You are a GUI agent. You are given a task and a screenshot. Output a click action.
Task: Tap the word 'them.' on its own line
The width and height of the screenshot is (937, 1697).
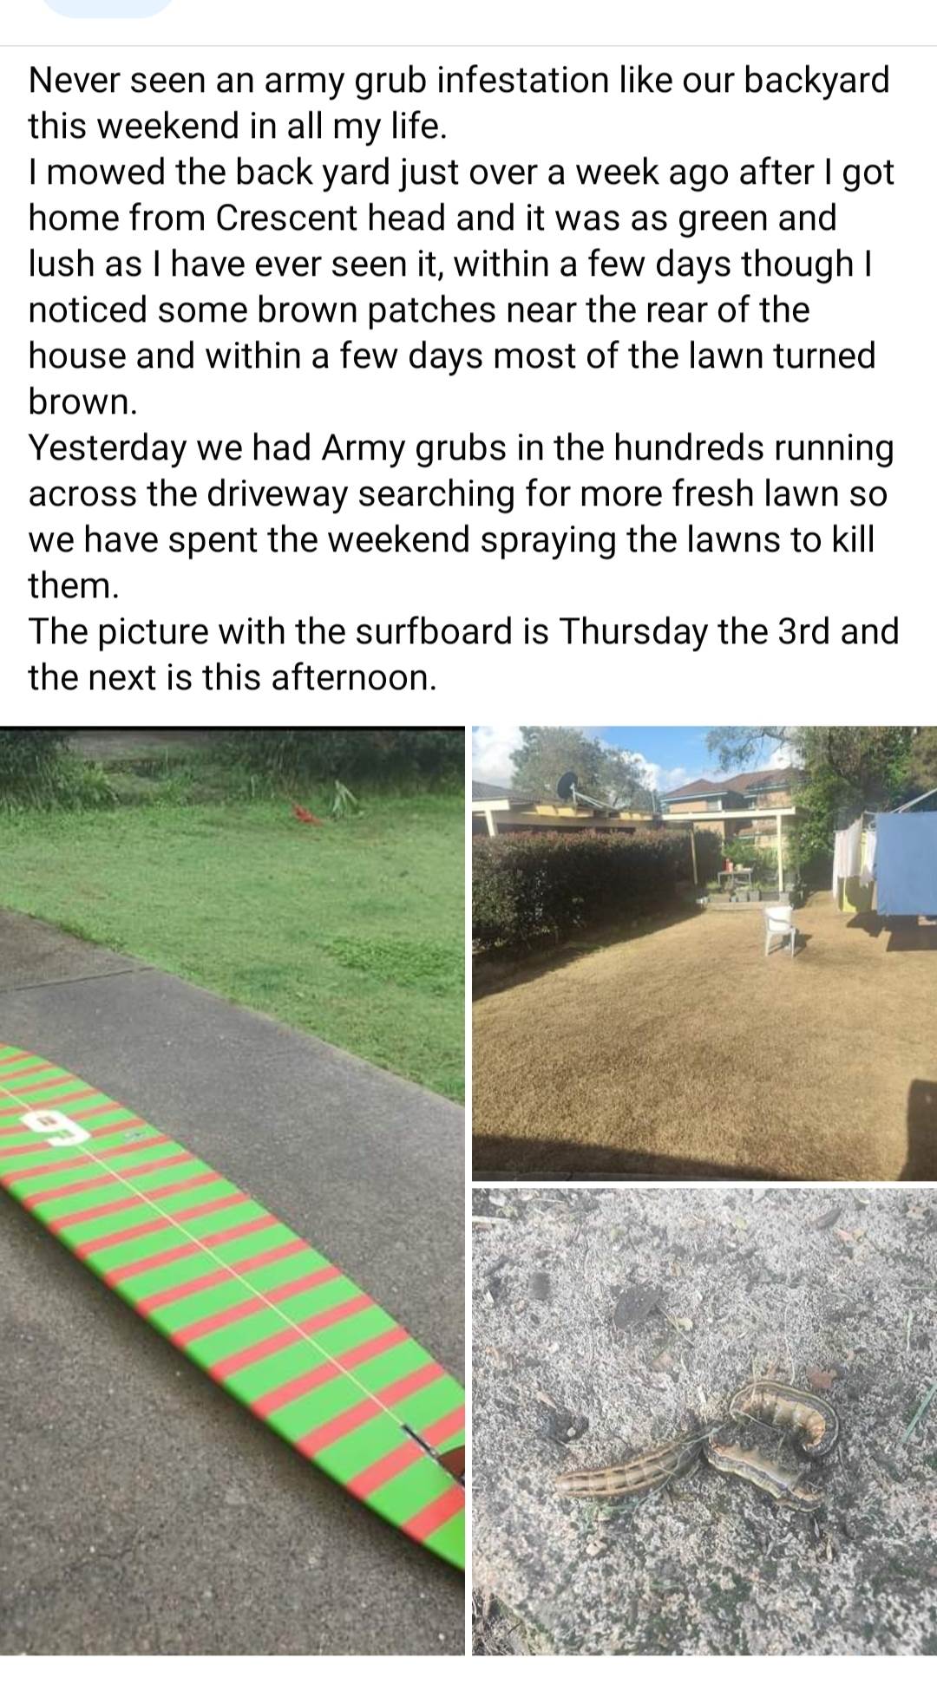pyautogui.click(x=73, y=585)
